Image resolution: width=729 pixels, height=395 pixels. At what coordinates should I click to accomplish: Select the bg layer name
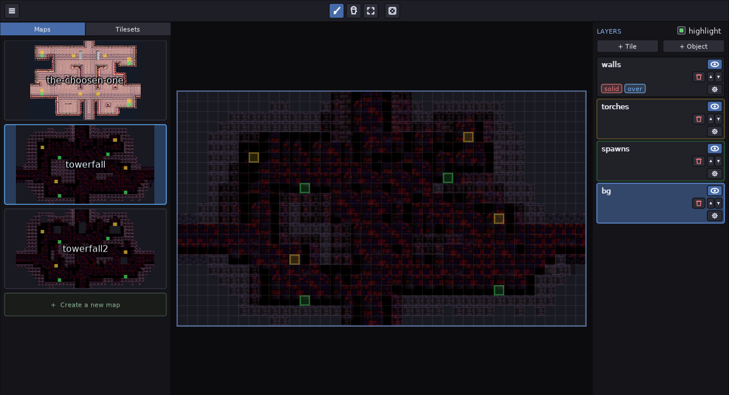tap(606, 191)
